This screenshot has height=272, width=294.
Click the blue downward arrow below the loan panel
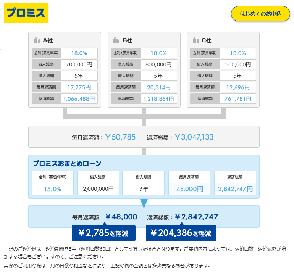pyautogui.click(x=144, y=203)
